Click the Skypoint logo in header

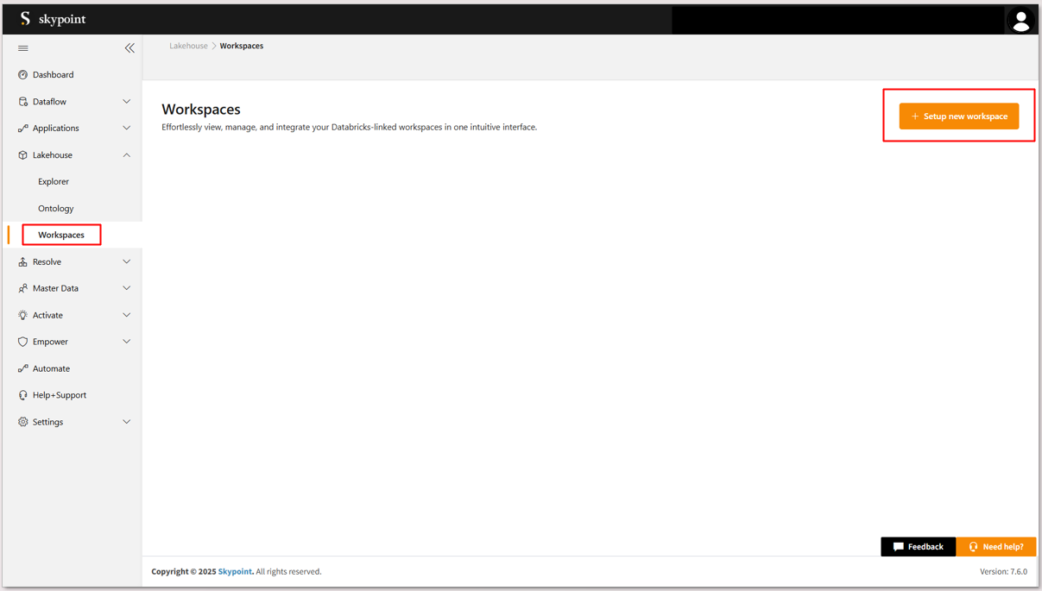click(x=53, y=19)
